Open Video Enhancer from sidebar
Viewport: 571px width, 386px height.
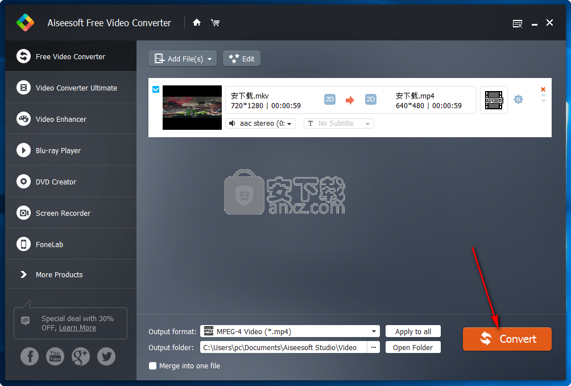pos(71,119)
